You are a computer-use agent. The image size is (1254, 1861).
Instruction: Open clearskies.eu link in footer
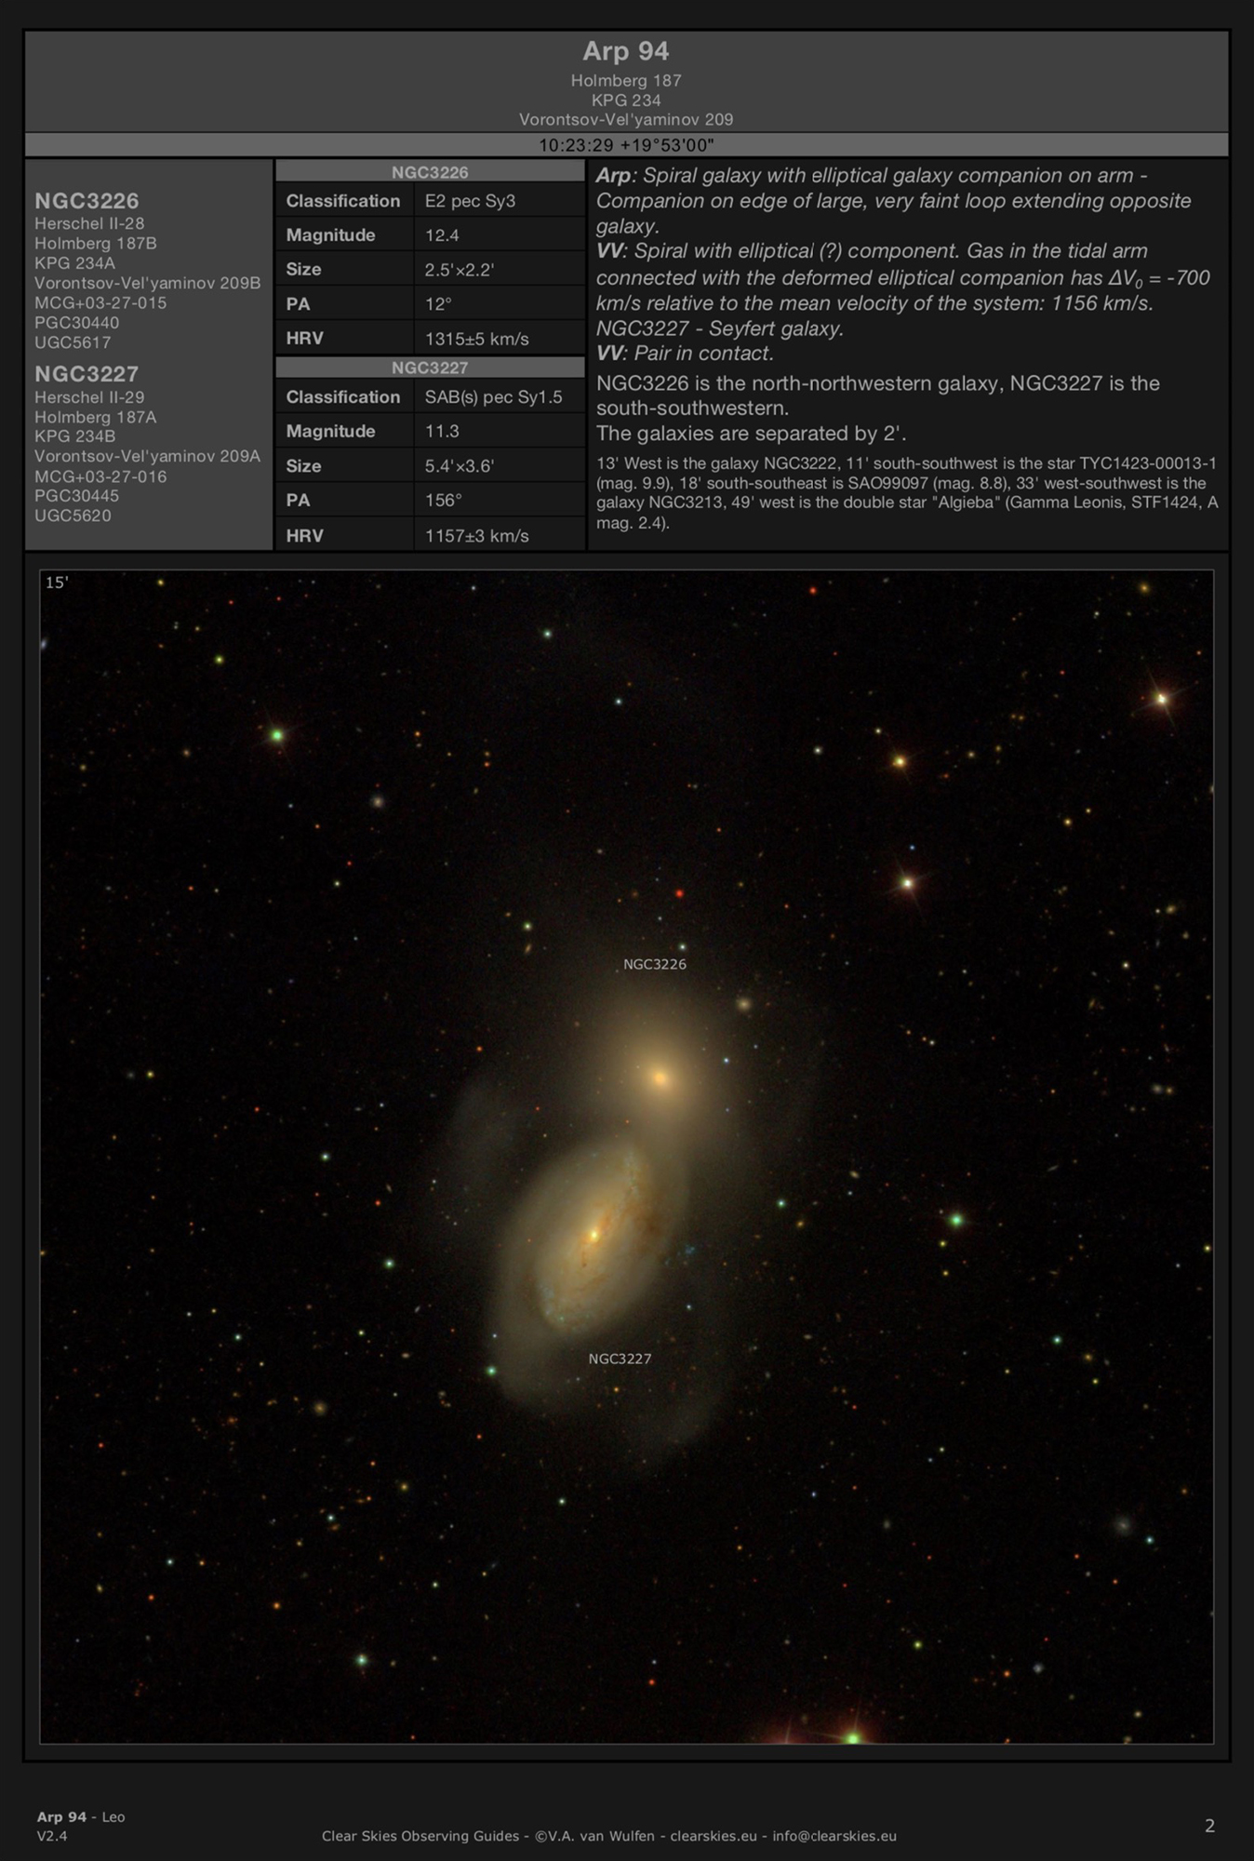(x=714, y=1836)
